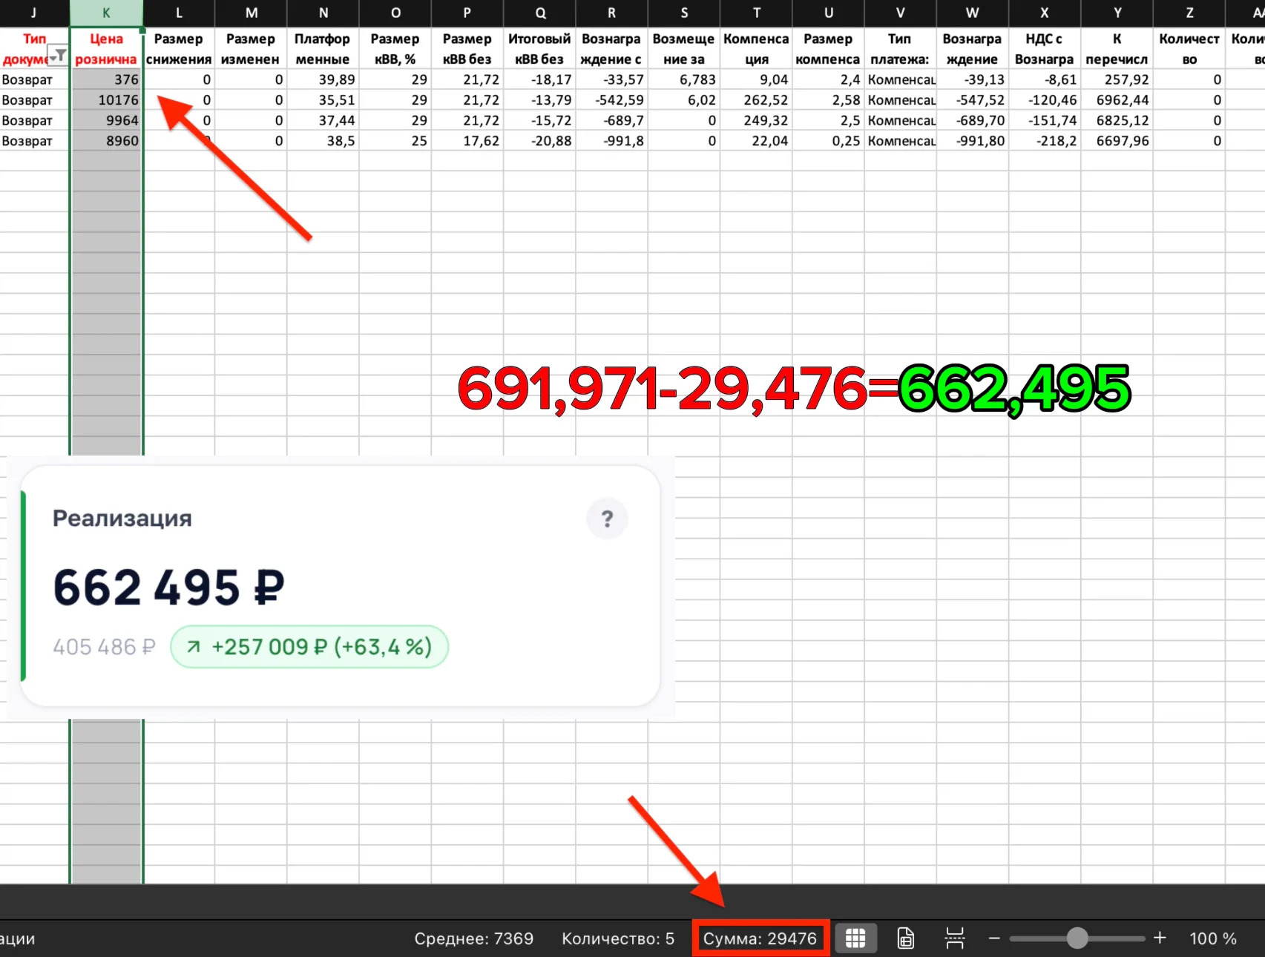Select column K header
1265x957 pixels.
106,13
